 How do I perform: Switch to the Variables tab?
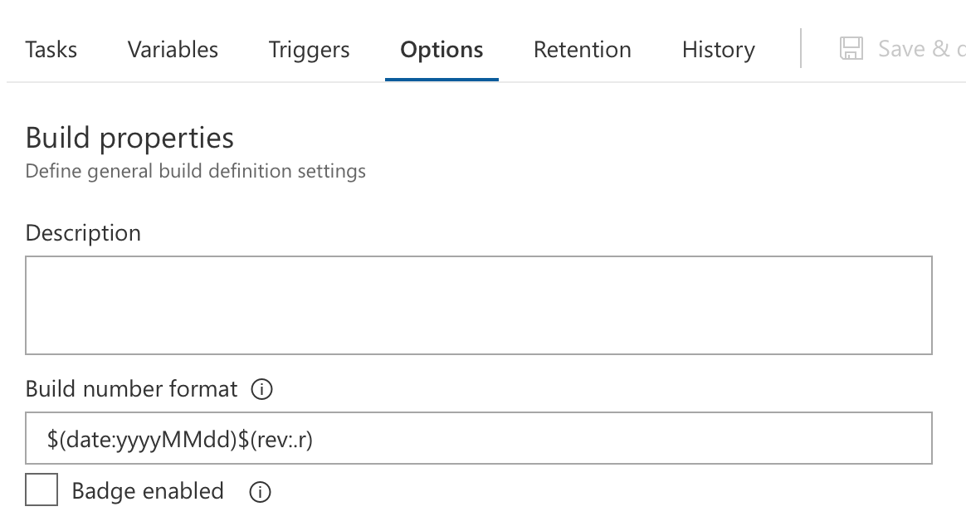pyautogui.click(x=173, y=50)
